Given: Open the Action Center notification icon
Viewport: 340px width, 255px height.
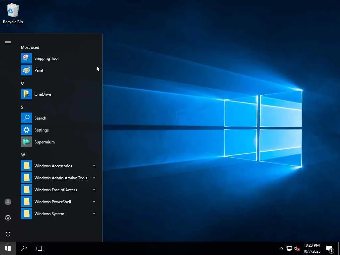Looking at the screenshot, I should 330,249.
